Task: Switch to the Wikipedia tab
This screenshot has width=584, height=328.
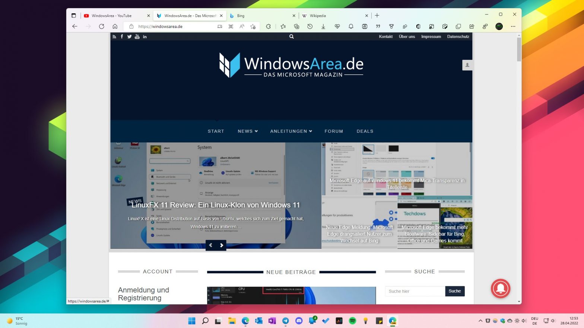Action: point(335,16)
